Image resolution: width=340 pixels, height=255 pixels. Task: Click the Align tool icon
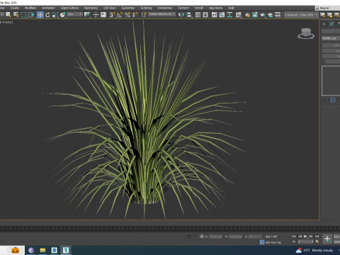click(x=189, y=15)
